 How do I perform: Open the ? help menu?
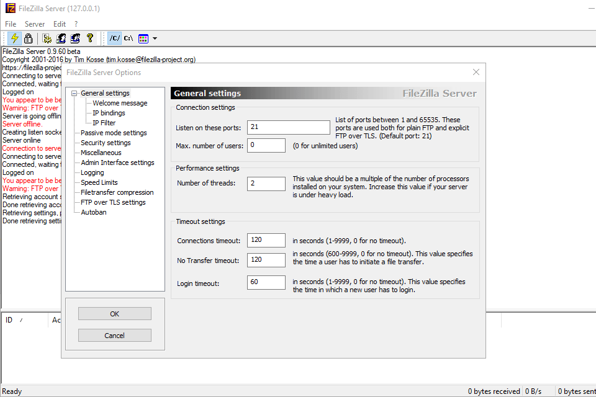pyautogui.click(x=76, y=24)
